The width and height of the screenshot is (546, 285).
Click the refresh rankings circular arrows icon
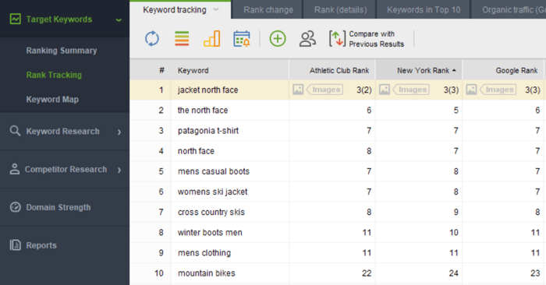pyautogui.click(x=152, y=39)
